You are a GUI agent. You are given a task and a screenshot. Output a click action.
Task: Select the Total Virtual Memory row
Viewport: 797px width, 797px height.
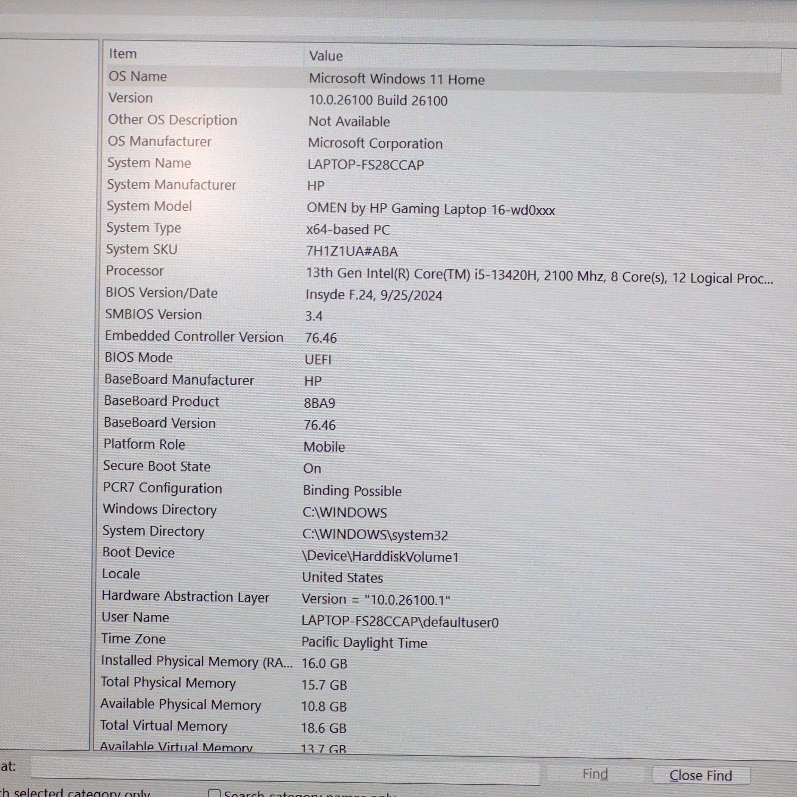coord(163,725)
